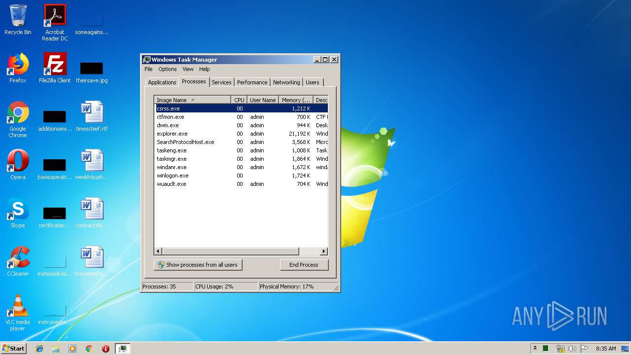Click the network tray icon
This screenshot has height=355, width=631.
[x=560, y=349]
